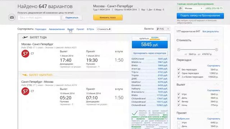
Task: Click the blue 5845 руб. price button
Action: click(149, 44)
